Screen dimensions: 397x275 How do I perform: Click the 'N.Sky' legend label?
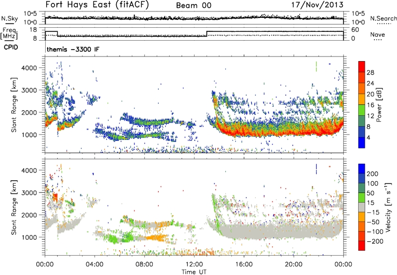(9, 18)
